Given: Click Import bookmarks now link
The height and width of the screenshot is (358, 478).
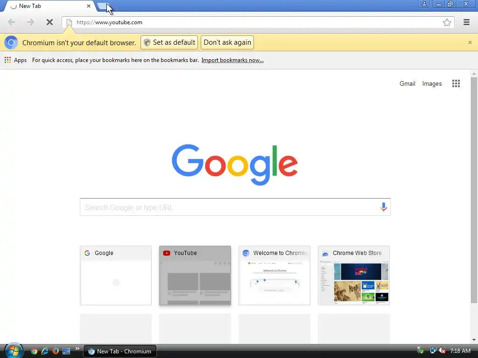Looking at the screenshot, I should (232, 60).
